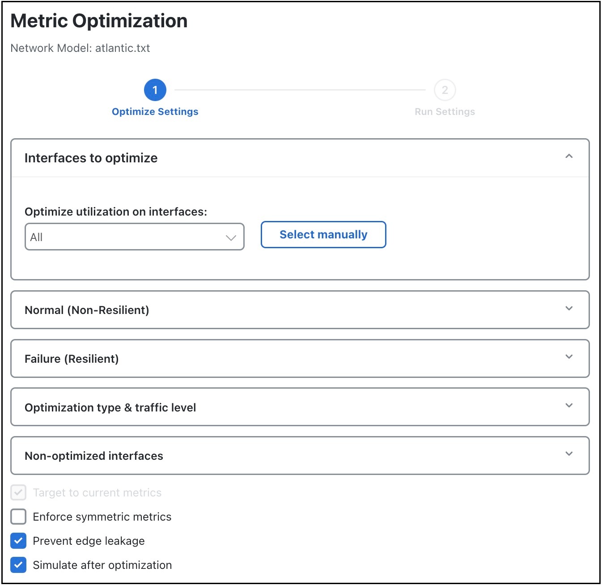Enable Enforce symmetric metrics

18,517
